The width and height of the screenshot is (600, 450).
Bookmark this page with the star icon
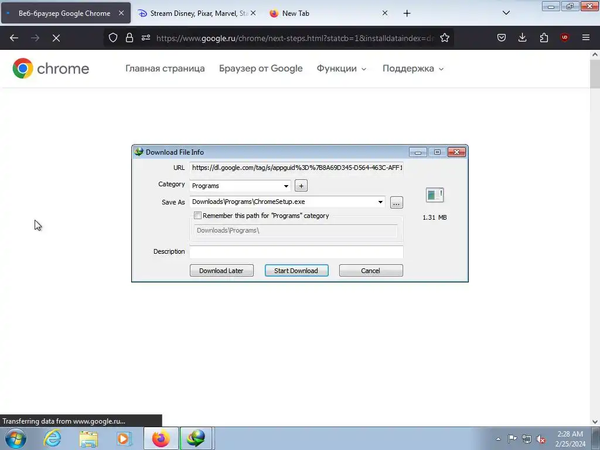445,37
